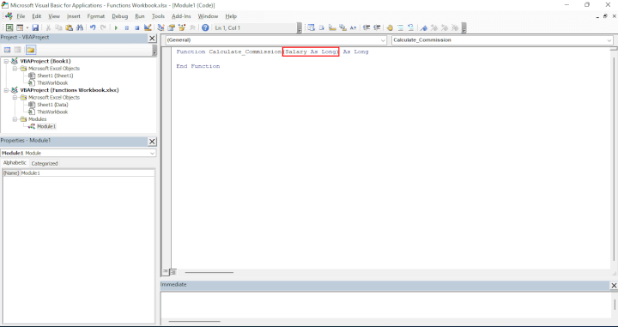Click the Redo arrow icon
Screen dimensions: 618x327
tap(103, 27)
